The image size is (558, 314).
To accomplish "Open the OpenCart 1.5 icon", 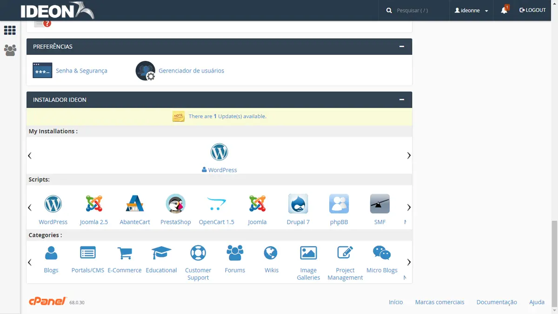I will click(217, 204).
